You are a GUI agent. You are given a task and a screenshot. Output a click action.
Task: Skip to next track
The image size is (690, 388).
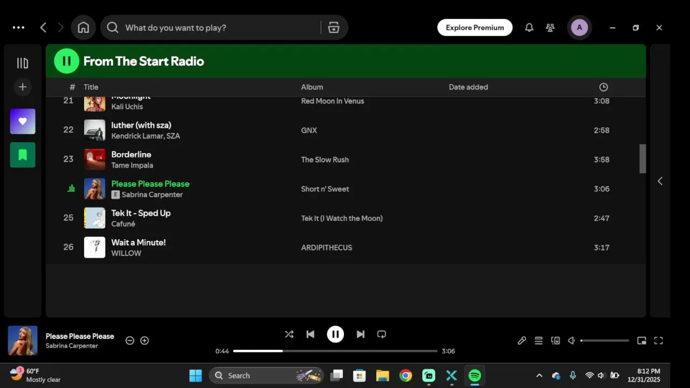pyautogui.click(x=361, y=334)
